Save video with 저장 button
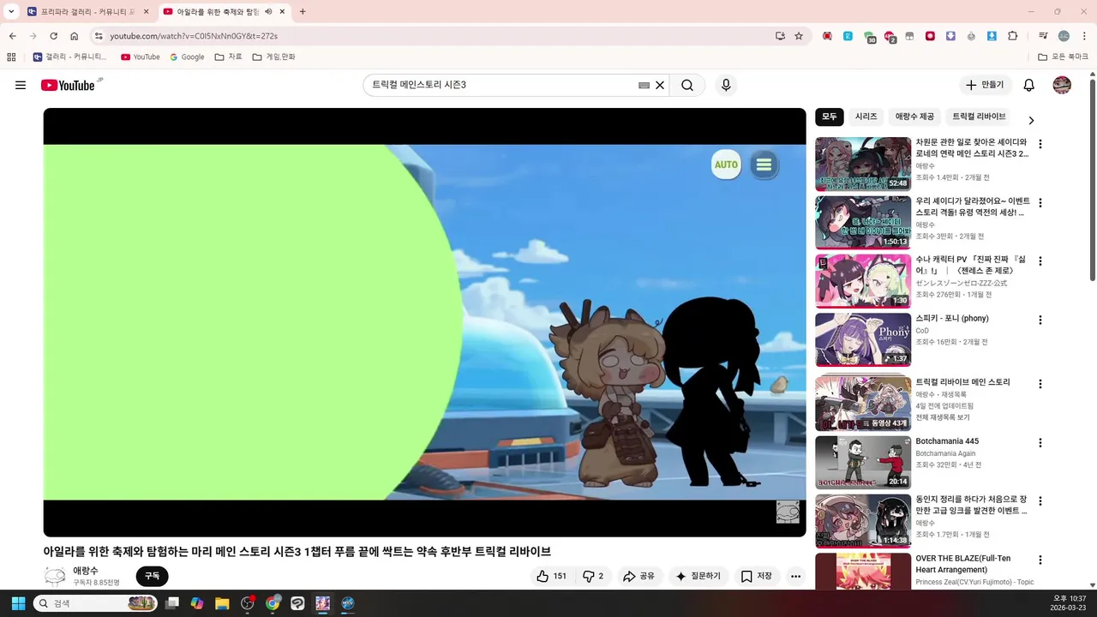The width and height of the screenshot is (1097, 617). coord(757,576)
